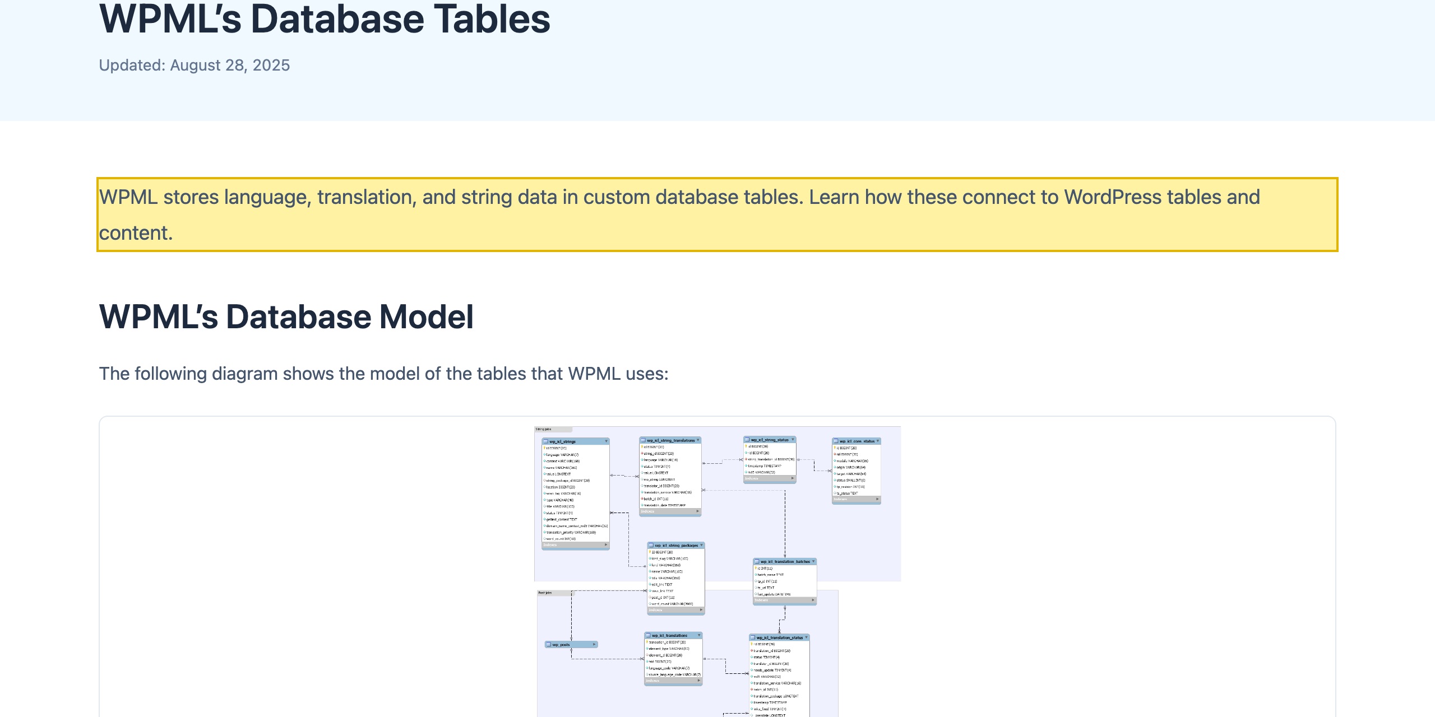
Task: Click the wp_icl_translation_status table header in diagram
Action: pos(779,637)
